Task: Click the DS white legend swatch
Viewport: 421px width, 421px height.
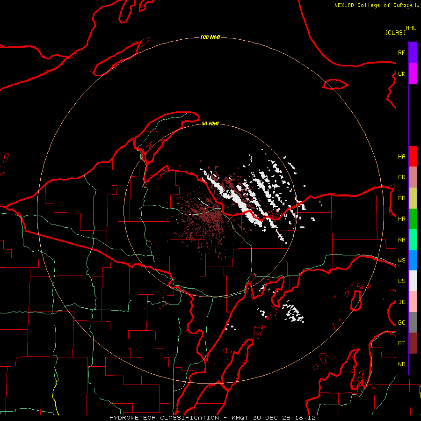Action: coord(413,281)
